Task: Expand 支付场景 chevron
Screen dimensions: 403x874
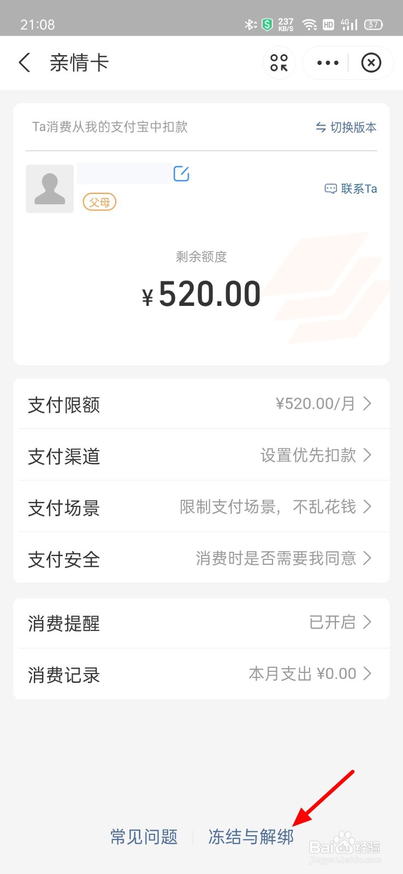Action: (368, 506)
